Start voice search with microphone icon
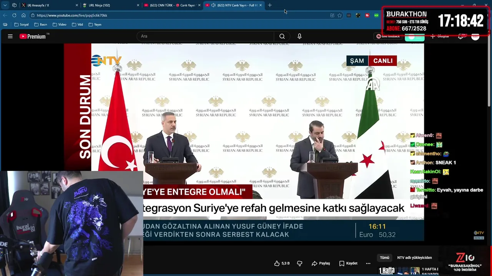 click(x=299, y=36)
